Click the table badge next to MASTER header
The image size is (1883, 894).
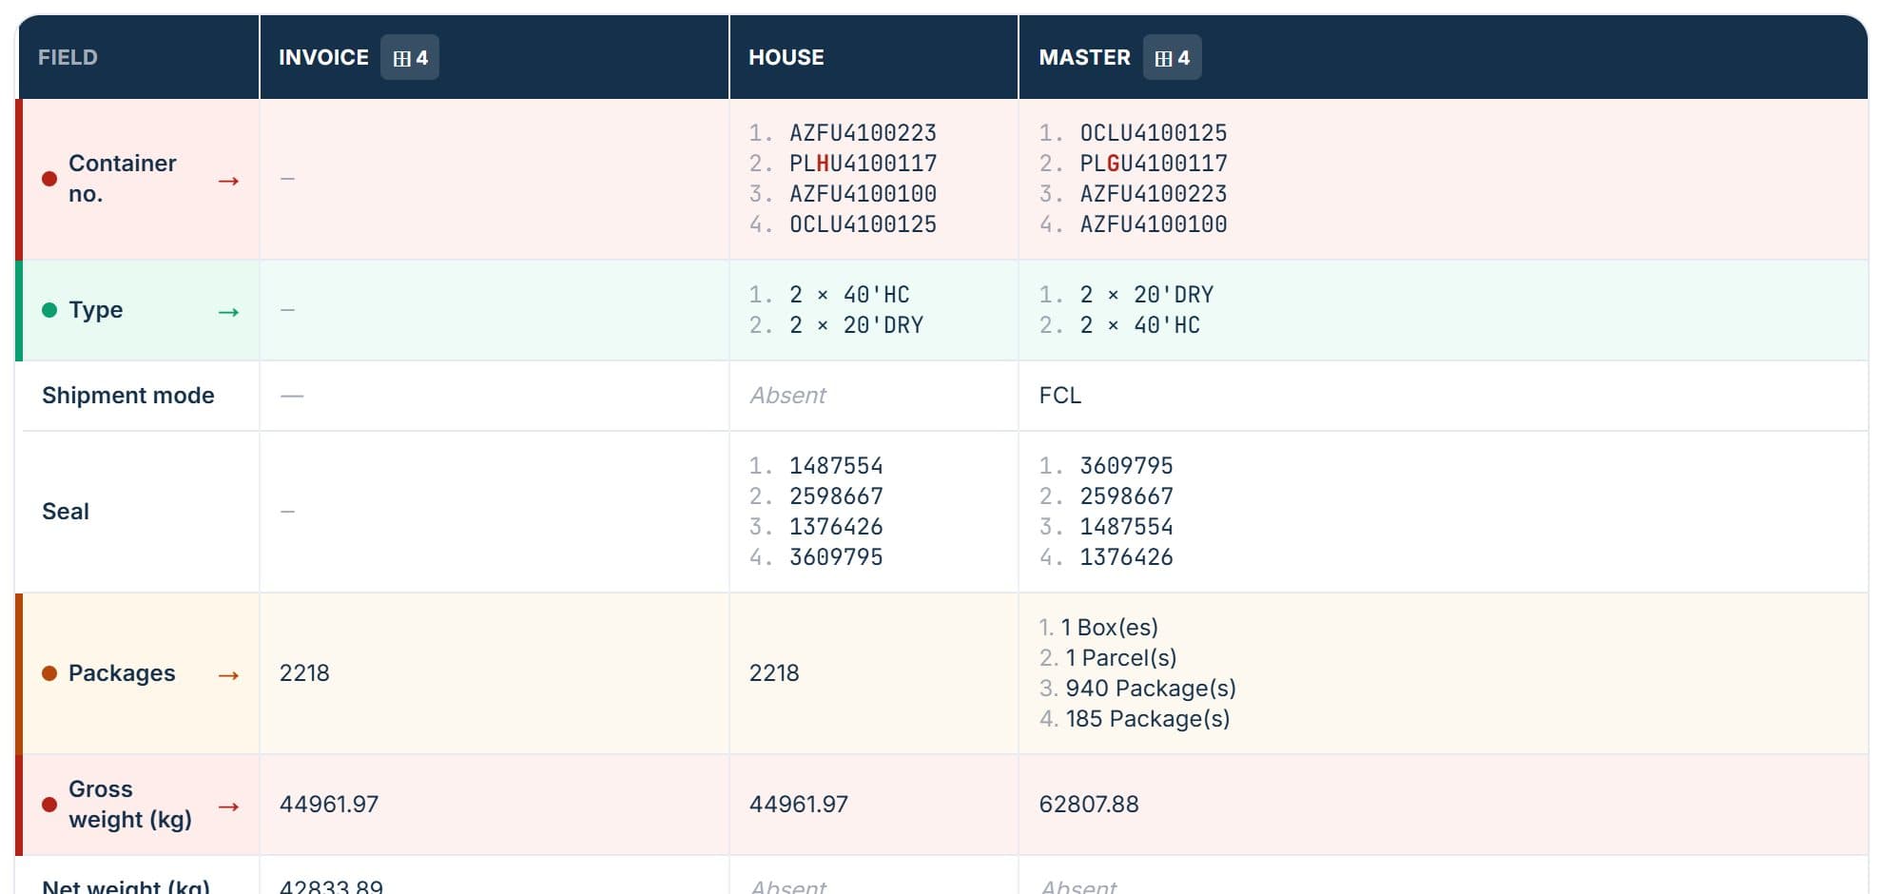coord(1172,57)
